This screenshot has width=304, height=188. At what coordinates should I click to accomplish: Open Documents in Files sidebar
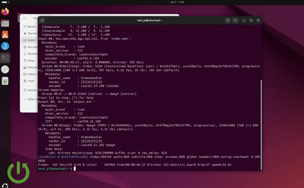pyautogui.click(x=30, y=47)
